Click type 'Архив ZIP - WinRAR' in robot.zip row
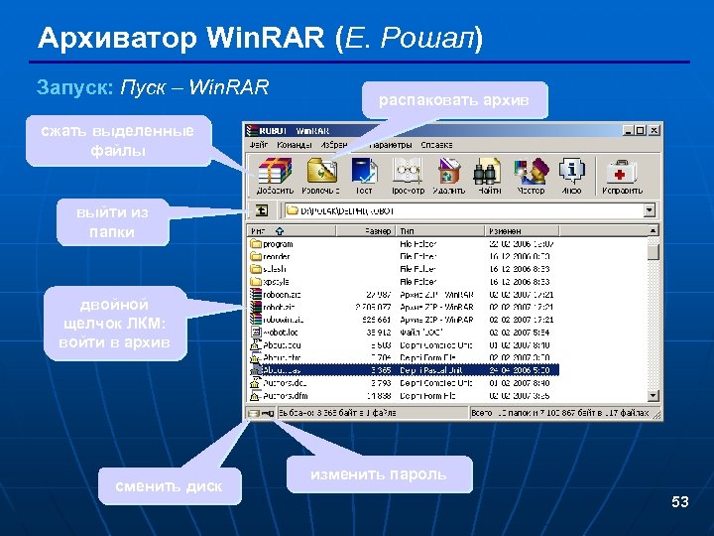714x536 pixels. 436,307
